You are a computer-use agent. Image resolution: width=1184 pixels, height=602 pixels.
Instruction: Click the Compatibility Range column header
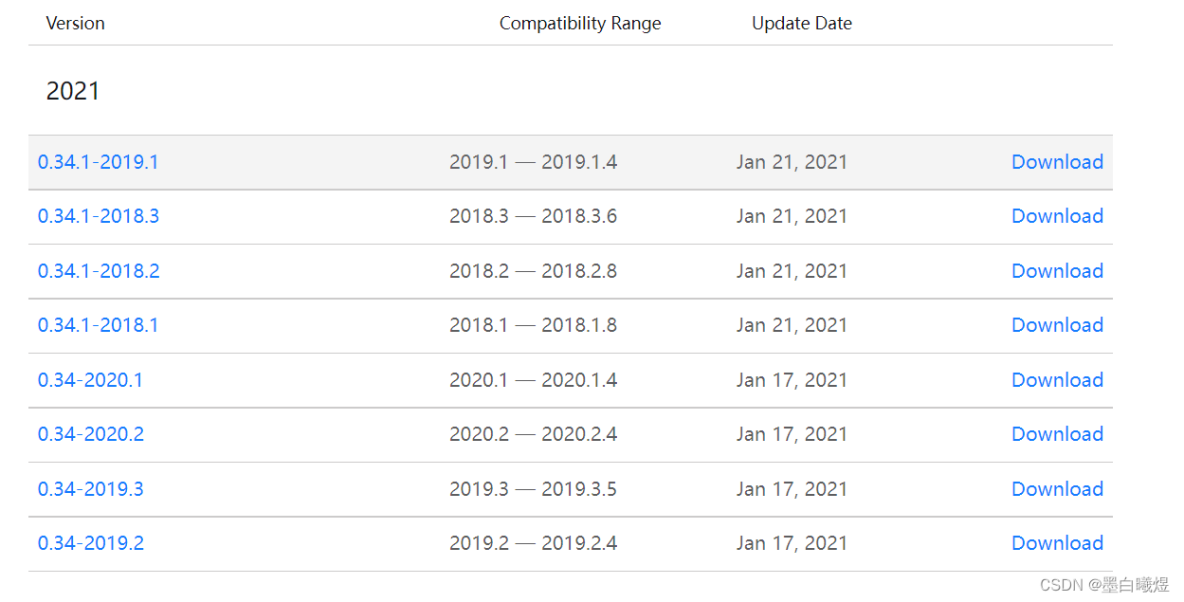tap(580, 24)
